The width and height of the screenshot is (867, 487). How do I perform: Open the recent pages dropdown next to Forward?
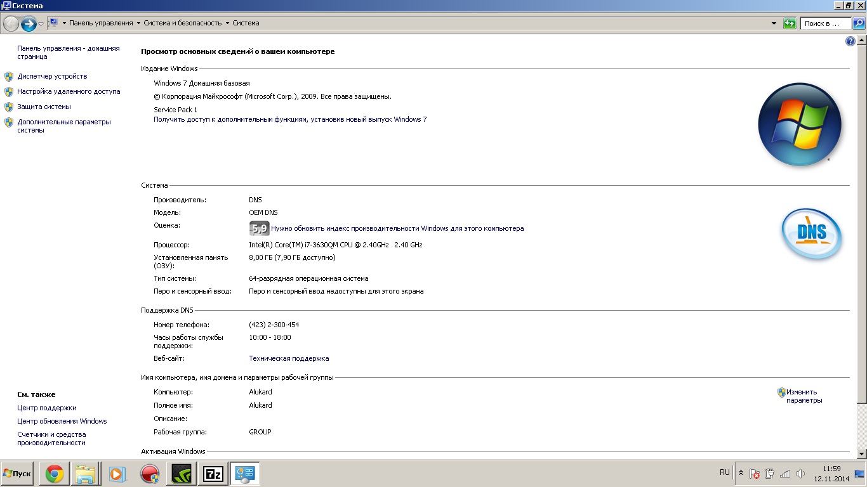(41, 23)
